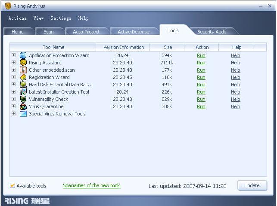The width and height of the screenshot is (277, 206).
Task: Expand the Special Virus Removal Tools row
Action: point(13,114)
